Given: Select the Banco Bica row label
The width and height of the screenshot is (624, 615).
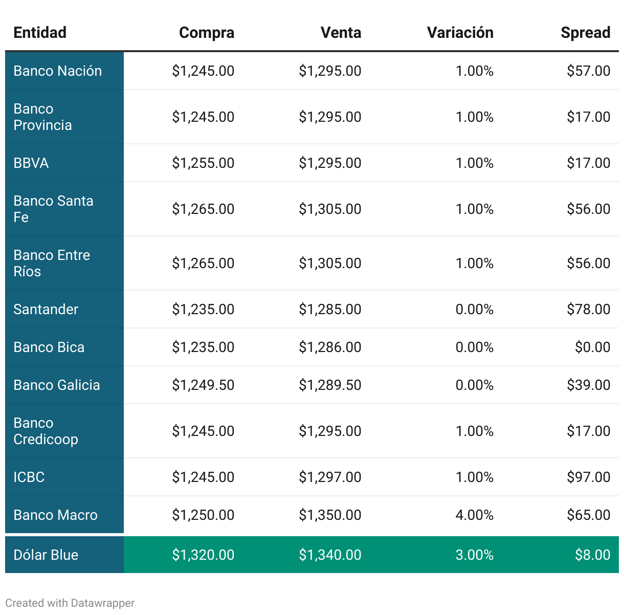Looking at the screenshot, I should tap(49, 347).
